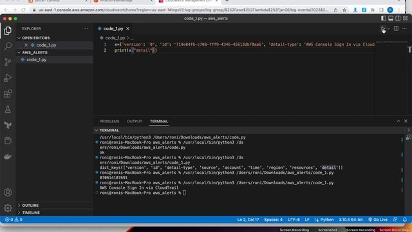Expand the Timeline section
Viewport: 412px width, 232px height.
pyautogui.click(x=31, y=213)
